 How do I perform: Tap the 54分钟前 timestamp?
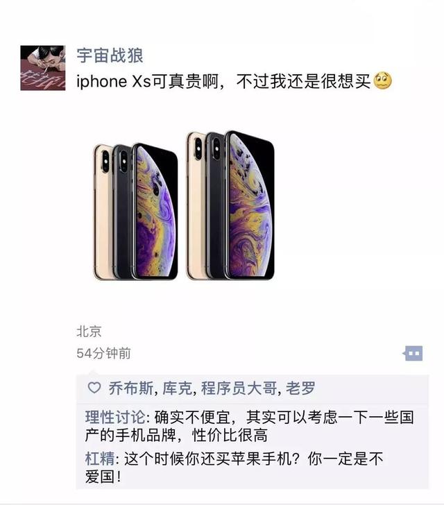(x=103, y=353)
